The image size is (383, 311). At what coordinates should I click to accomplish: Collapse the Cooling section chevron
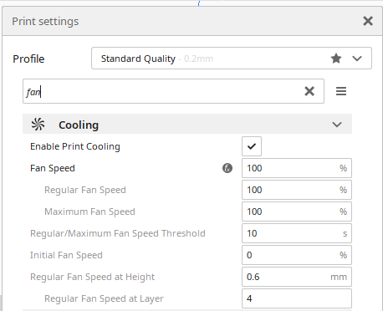click(337, 125)
